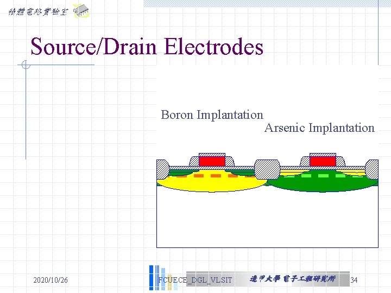Click the "Source/Drain Electrodes" slide title
Image resolution: width=391 pixels, height=293 pixels.
coord(147,47)
